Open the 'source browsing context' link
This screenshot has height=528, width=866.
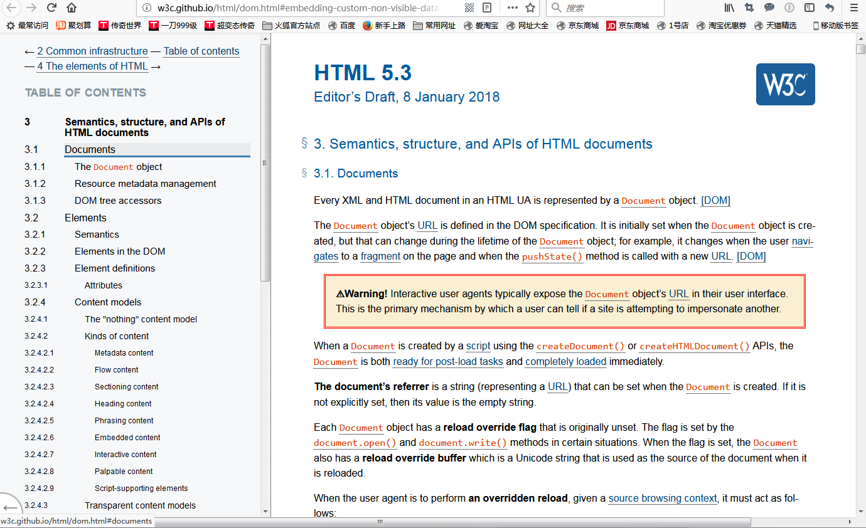point(663,499)
